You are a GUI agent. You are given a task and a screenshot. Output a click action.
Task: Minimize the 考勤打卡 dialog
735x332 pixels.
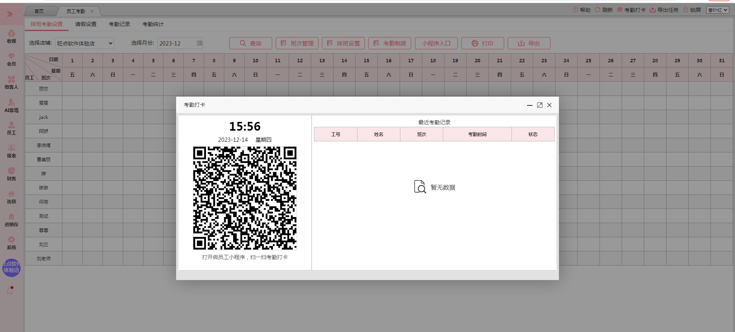(530, 105)
